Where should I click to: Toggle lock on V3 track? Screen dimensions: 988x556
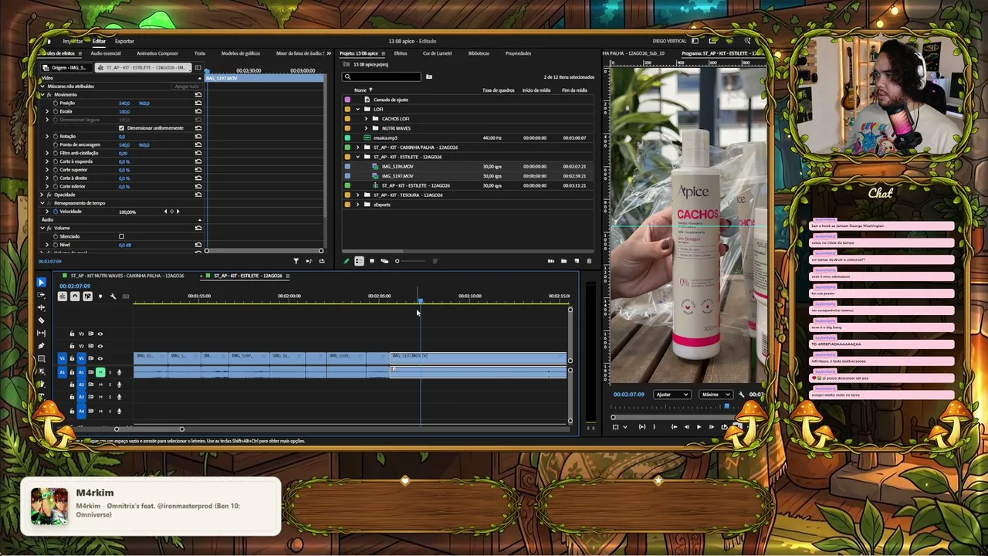click(72, 334)
